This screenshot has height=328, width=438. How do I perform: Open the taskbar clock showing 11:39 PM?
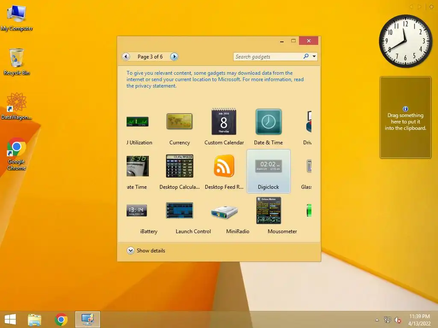(x=419, y=320)
